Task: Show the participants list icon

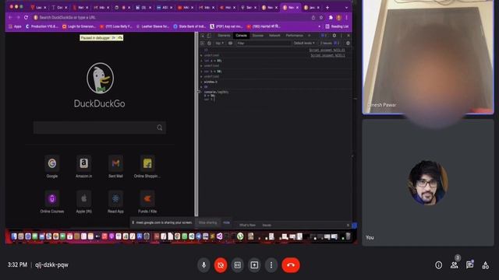Action: tap(454, 265)
